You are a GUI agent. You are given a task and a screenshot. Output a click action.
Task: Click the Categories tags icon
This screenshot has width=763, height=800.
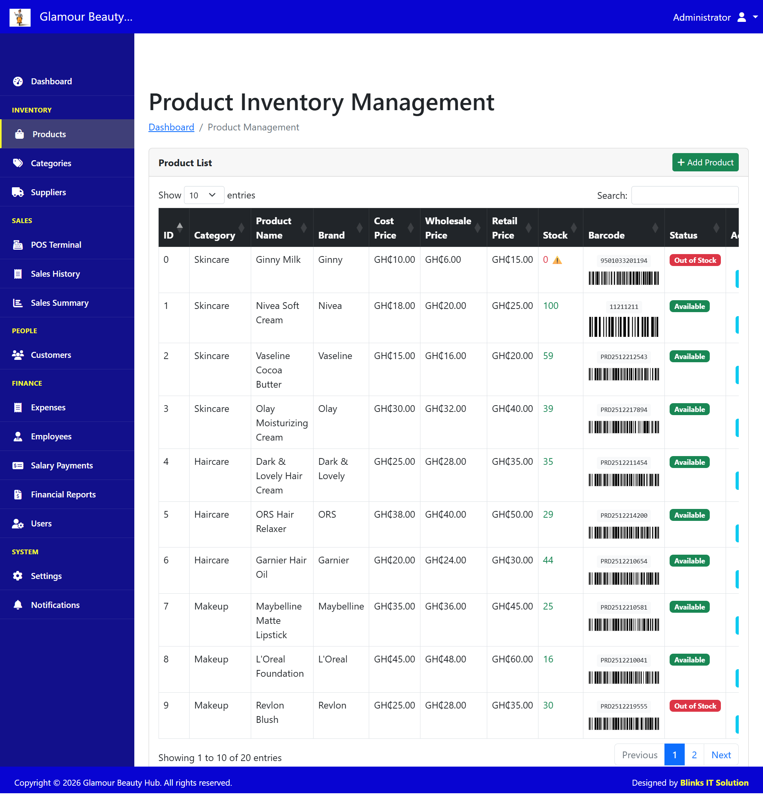point(18,163)
